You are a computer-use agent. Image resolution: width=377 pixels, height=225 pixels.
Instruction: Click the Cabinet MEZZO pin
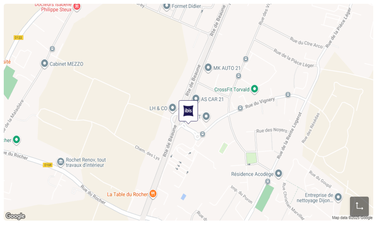pos(44,64)
